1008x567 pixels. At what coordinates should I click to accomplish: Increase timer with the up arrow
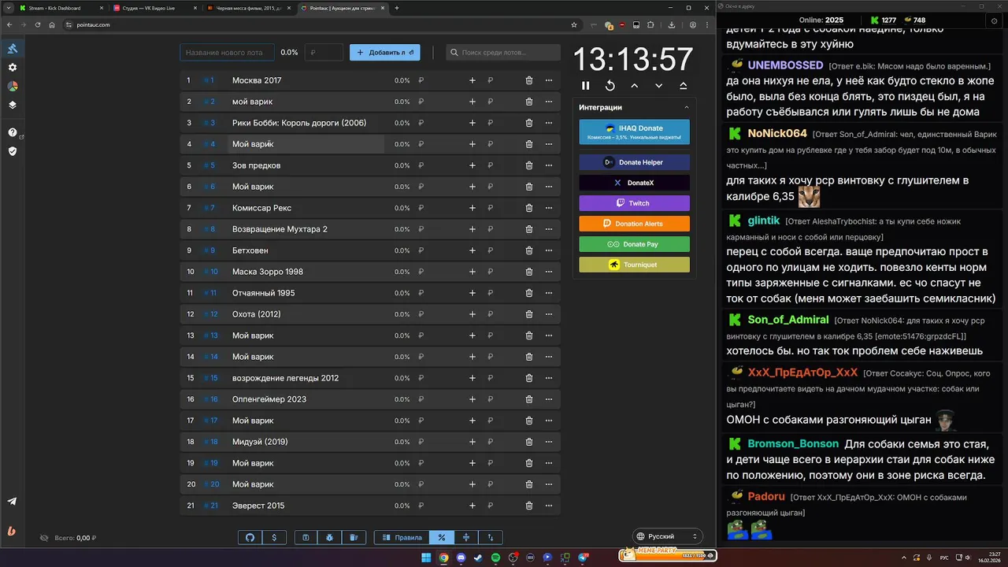[x=634, y=86]
